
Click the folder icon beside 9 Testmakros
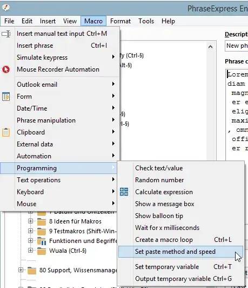tap(42, 232)
